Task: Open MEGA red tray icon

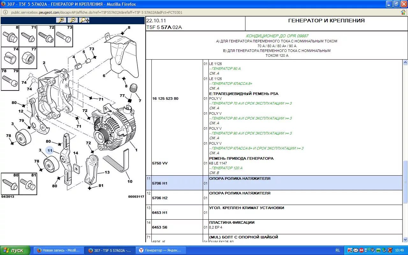Action: click(361, 250)
